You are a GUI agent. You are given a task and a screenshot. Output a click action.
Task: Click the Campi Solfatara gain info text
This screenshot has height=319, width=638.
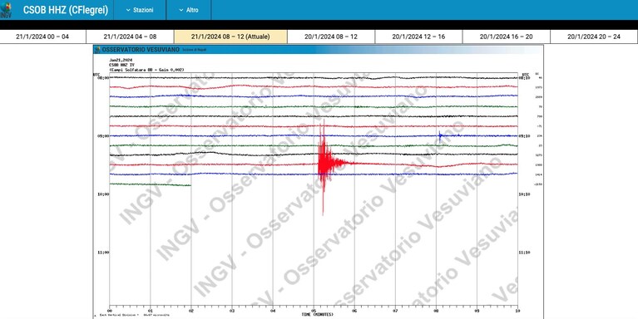tap(146, 70)
